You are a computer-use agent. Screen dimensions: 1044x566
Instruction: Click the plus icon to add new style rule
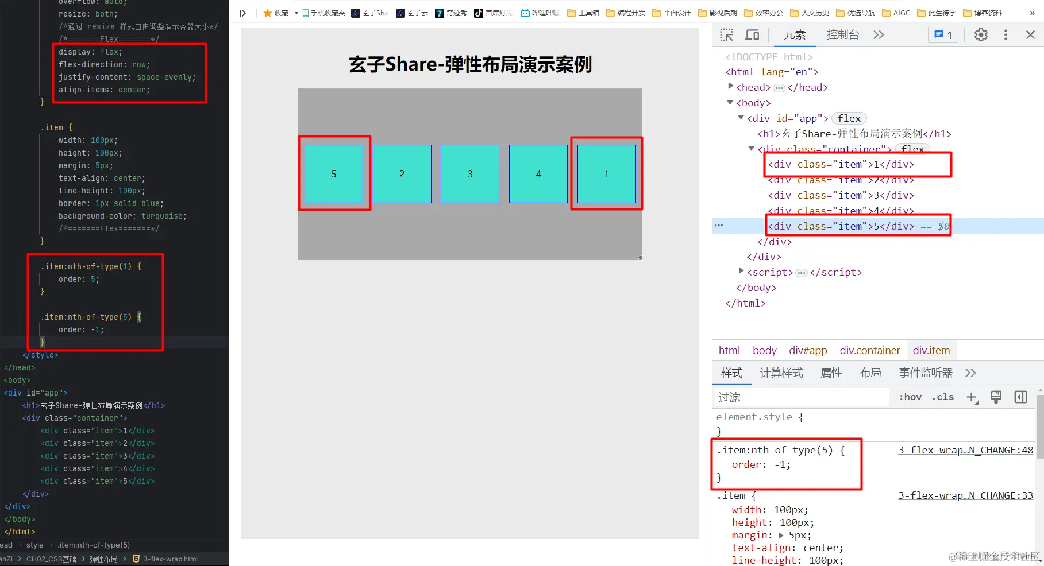tap(972, 397)
